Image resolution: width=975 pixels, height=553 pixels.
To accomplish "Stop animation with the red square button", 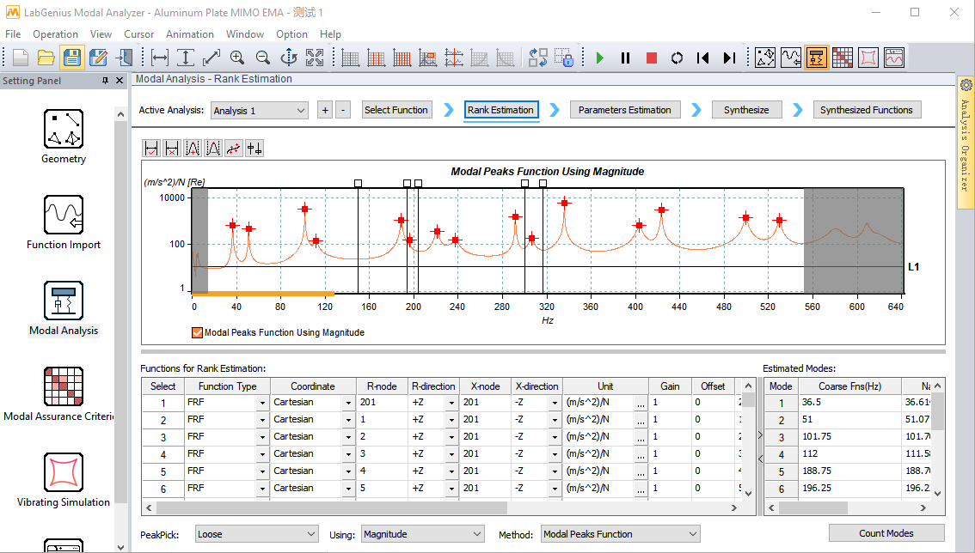I will click(652, 58).
